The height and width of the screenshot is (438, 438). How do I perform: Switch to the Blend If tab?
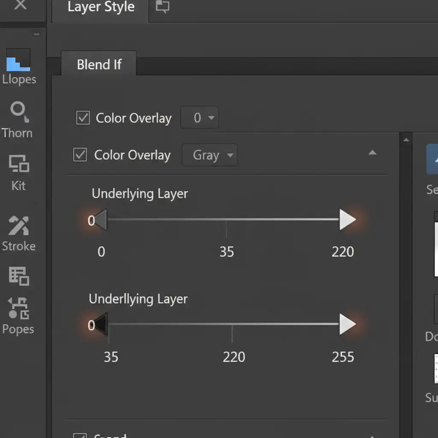pos(99,65)
